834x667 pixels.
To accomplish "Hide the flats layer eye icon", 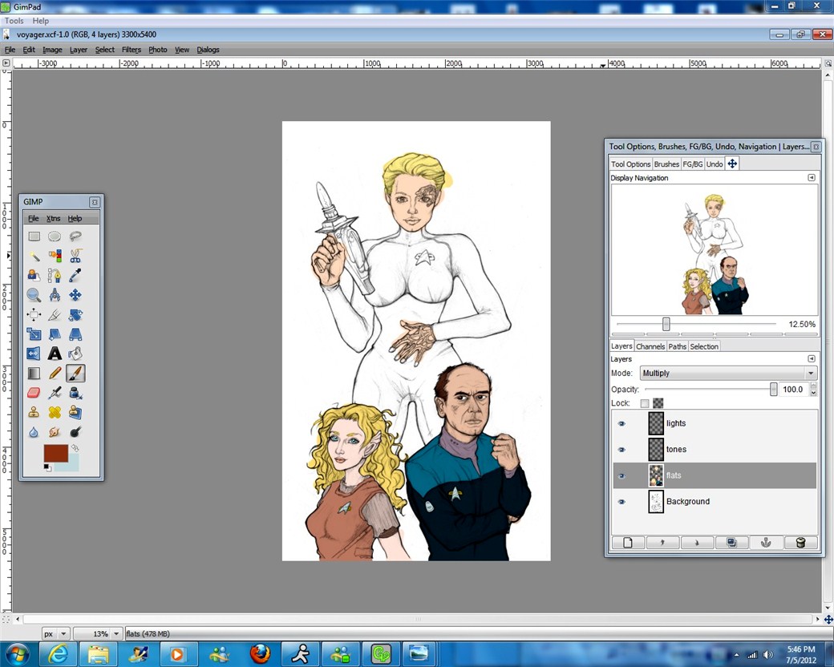I will point(621,475).
